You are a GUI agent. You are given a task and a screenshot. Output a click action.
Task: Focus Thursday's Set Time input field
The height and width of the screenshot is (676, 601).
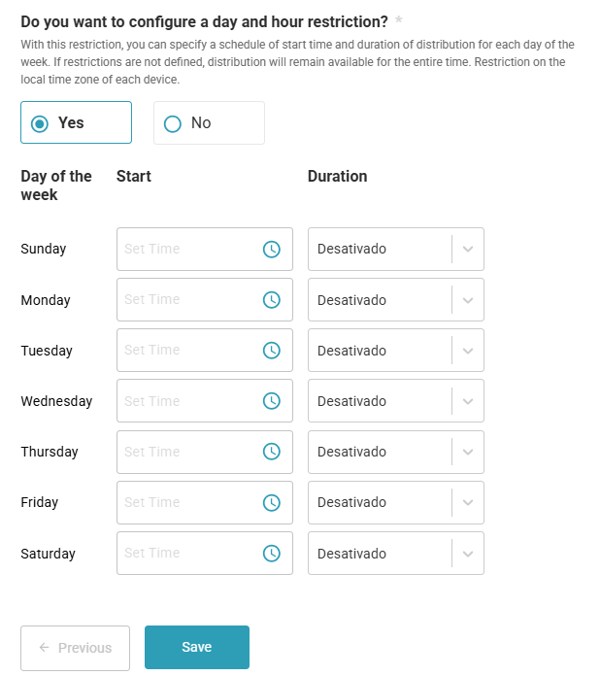pyautogui.click(x=205, y=452)
